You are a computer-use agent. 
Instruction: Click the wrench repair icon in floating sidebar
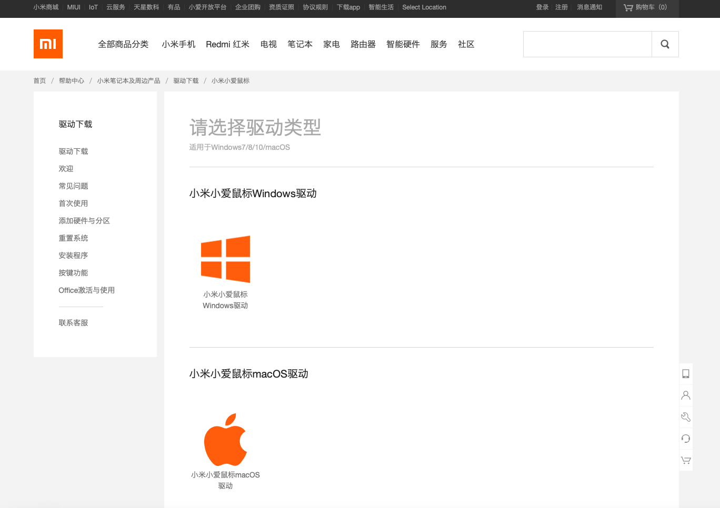(x=685, y=416)
